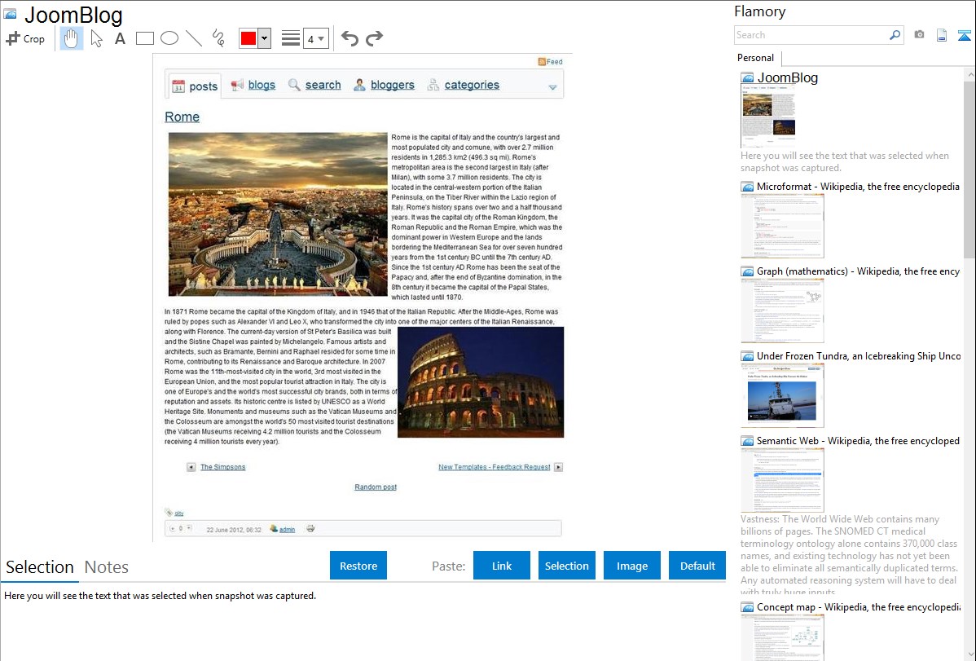Expand the blog menu chevron
This screenshot has width=976, height=661.
click(552, 87)
